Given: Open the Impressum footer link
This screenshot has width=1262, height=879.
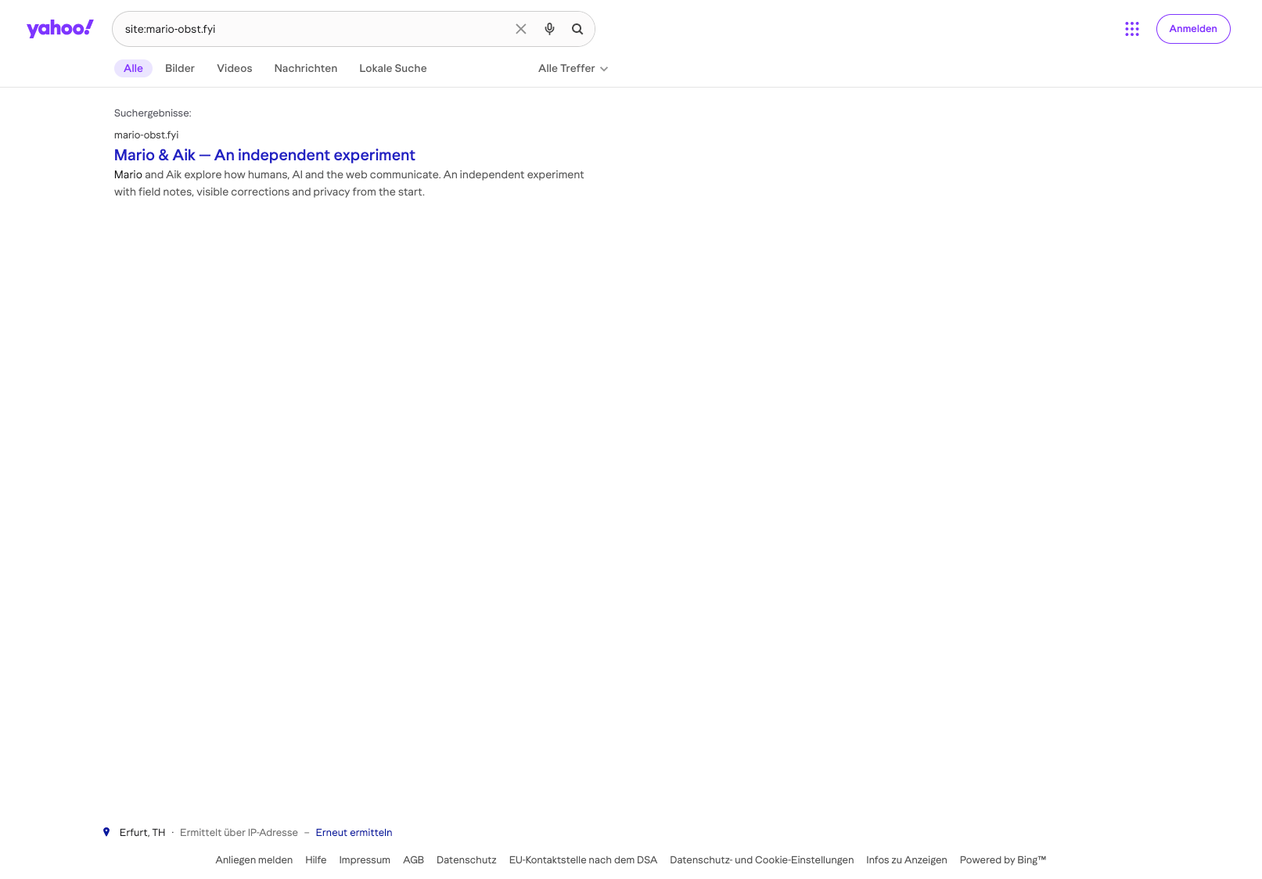Looking at the screenshot, I should click(365, 859).
